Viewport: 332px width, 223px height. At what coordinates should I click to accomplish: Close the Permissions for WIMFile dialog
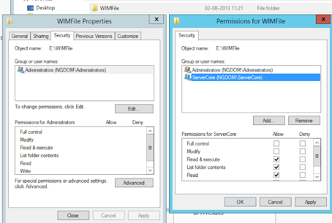323,19
